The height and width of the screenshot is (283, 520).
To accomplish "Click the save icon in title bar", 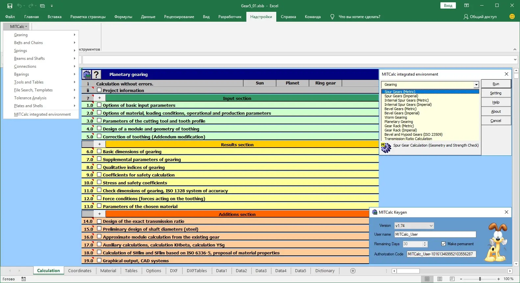I will 10,6.
